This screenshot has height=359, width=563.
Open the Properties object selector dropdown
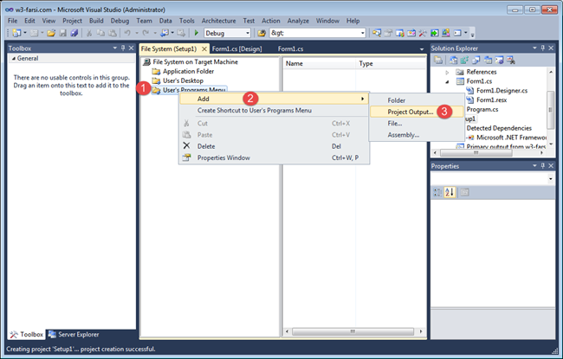point(550,178)
